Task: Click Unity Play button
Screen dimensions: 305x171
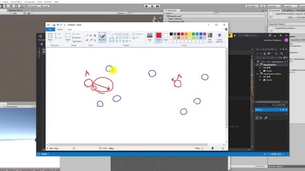Action: [x=147, y=6]
